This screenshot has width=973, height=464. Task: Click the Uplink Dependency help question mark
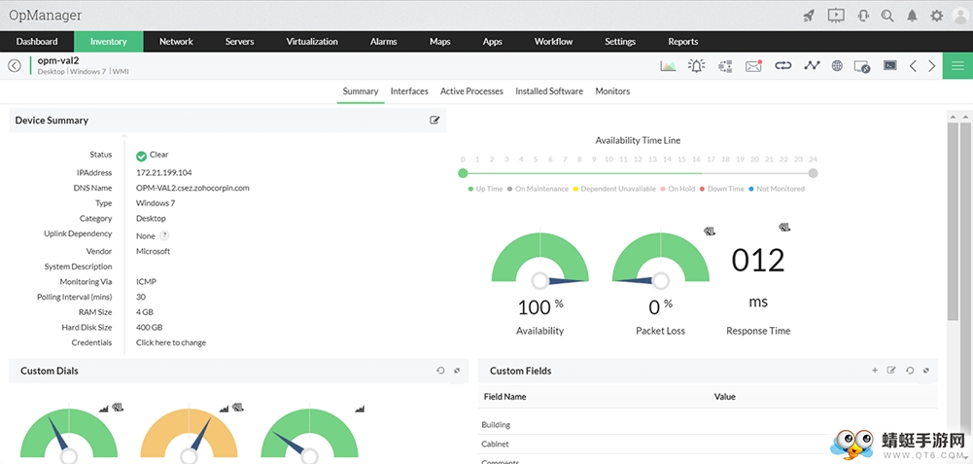164,235
